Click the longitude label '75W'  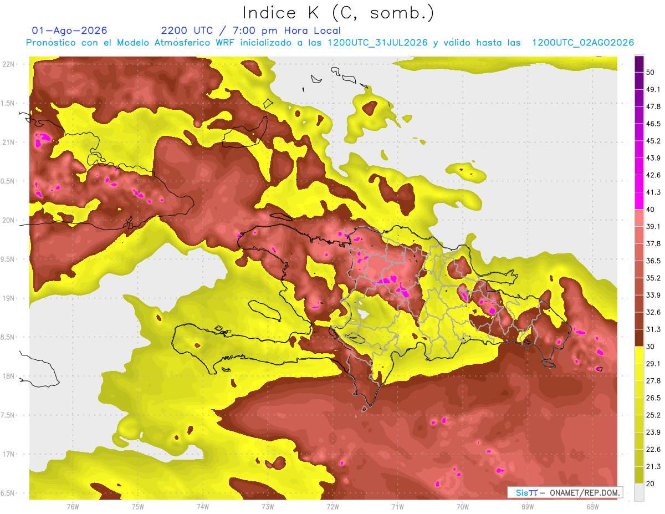[138, 507]
